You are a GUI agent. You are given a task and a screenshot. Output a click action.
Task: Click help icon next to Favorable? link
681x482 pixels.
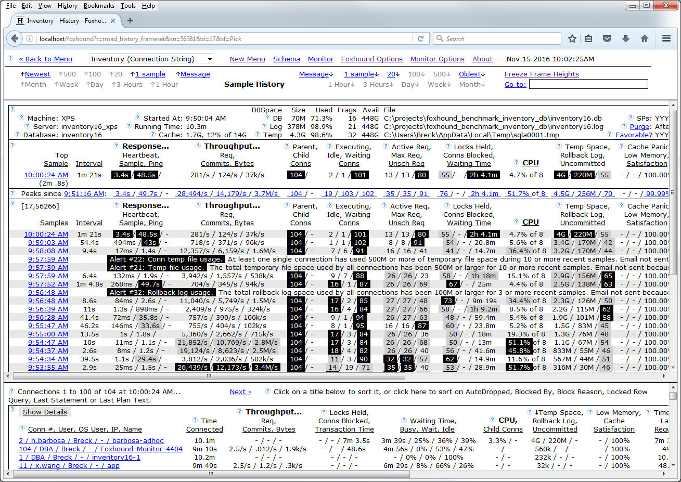[x=610, y=134]
